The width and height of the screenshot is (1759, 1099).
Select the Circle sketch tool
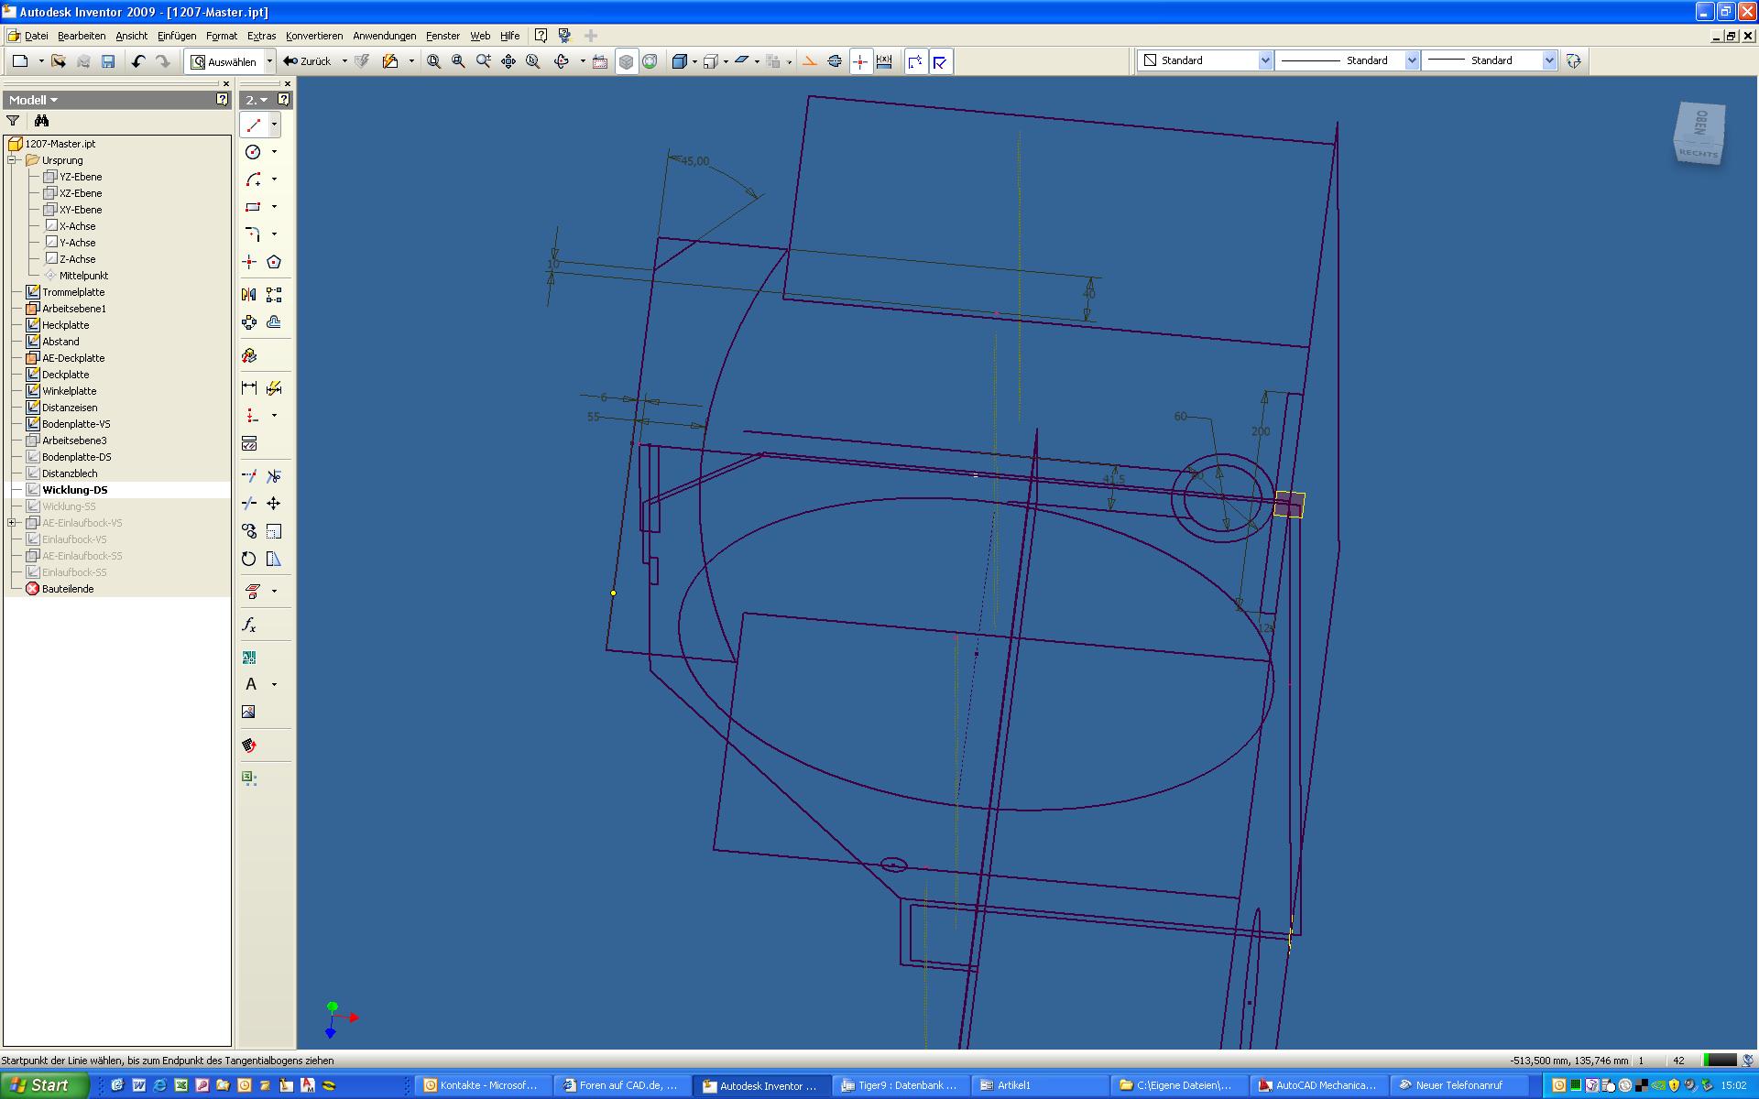coord(254,152)
